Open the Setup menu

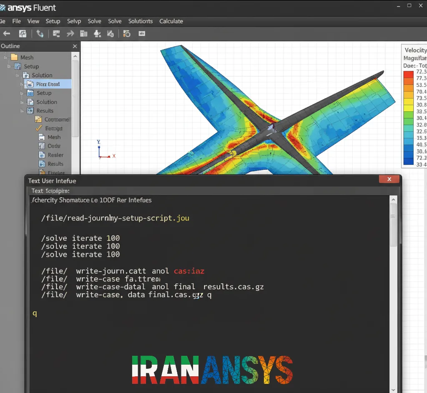pos(53,21)
